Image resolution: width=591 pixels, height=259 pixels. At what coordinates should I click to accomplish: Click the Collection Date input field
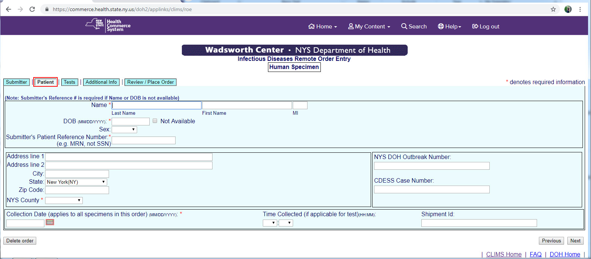click(25, 223)
